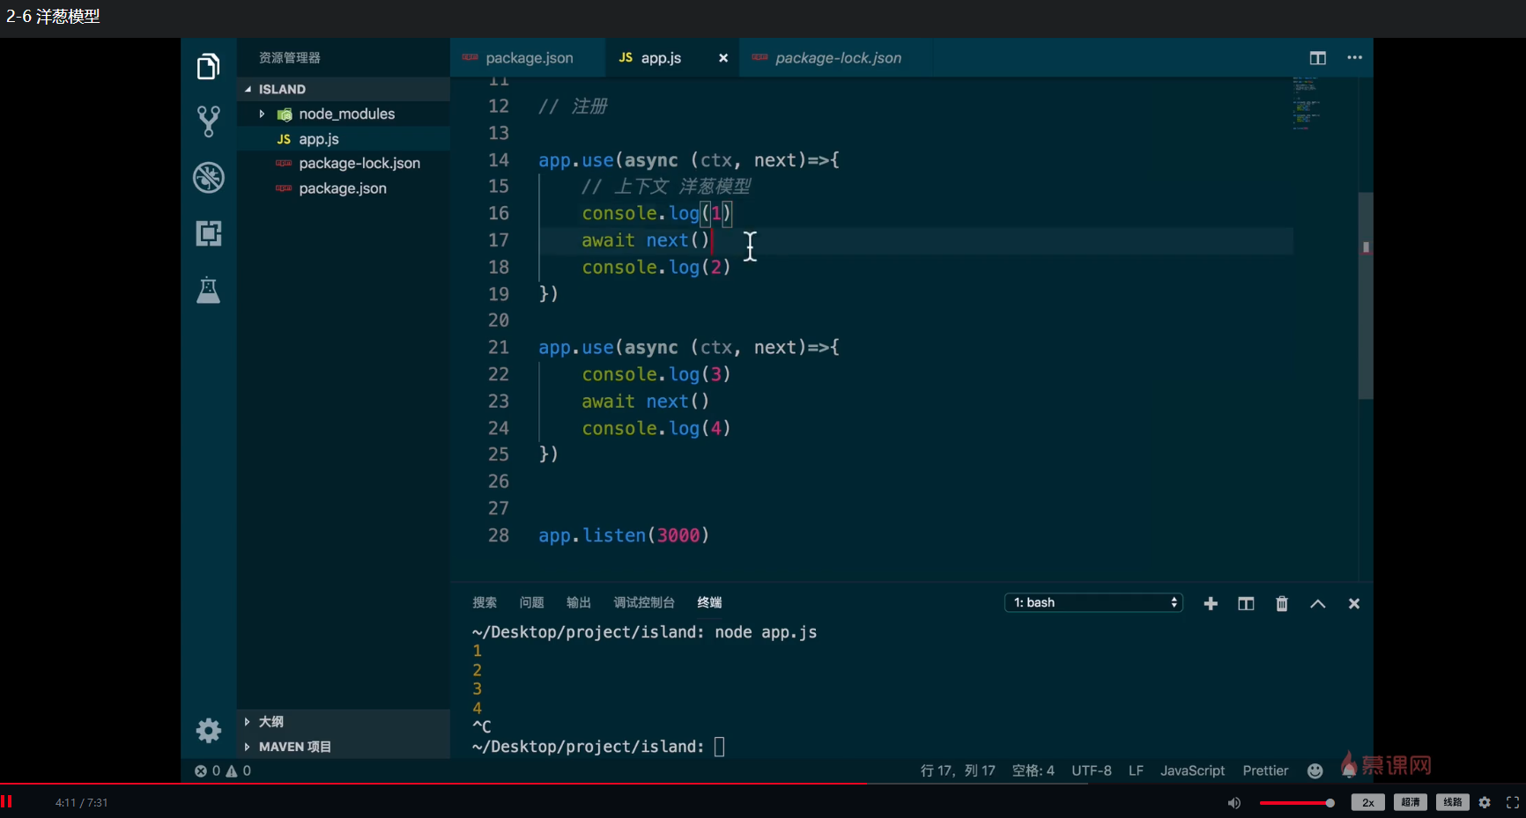
Task: Adjust the video volume slider
Action: [x=1296, y=802]
